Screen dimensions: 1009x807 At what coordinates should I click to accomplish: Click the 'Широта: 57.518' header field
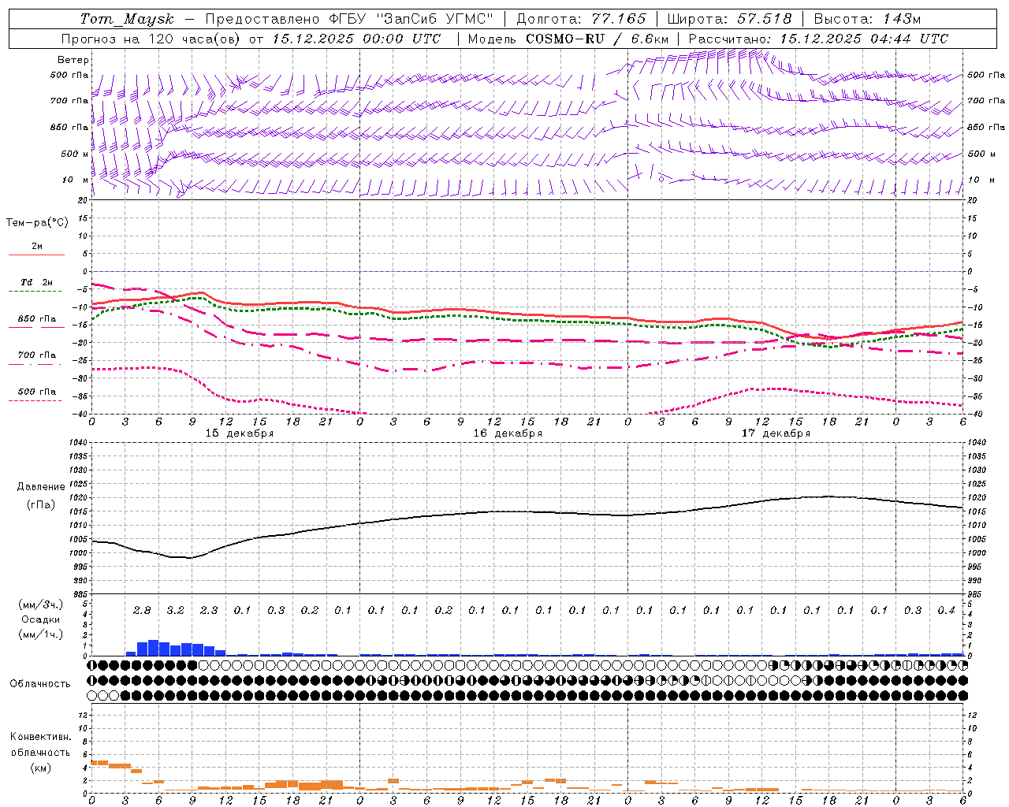coord(729,19)
